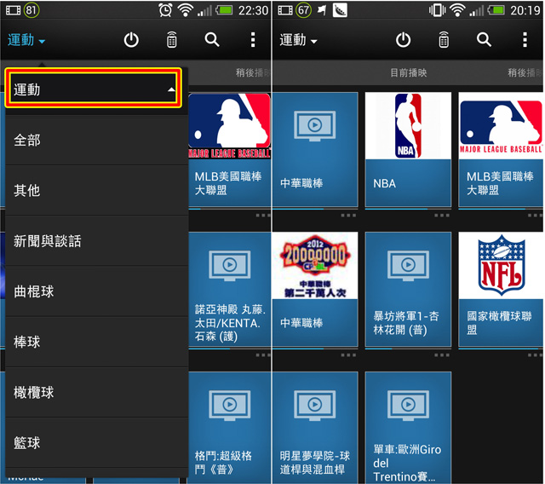Viewport: 545px width, 484px height.
Task: Open 明星夢學院-球道桿與混血桿 tile
Action: [315, 427]
